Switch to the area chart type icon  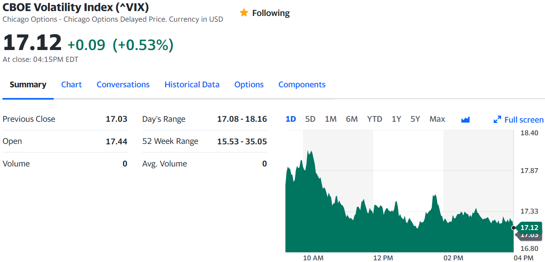tap(465, 119)
